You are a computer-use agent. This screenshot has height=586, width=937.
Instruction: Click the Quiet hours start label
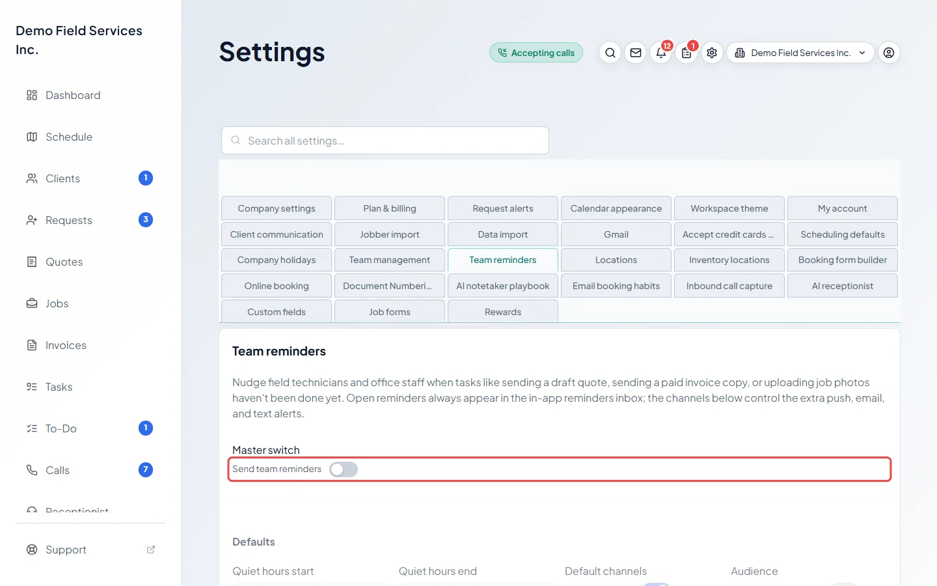[273, 571]
